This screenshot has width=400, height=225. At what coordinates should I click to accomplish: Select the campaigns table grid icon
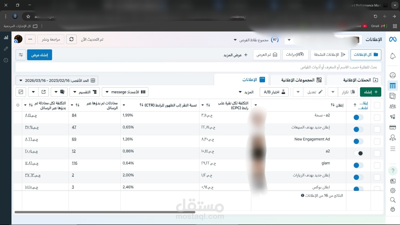click(393, 86)
